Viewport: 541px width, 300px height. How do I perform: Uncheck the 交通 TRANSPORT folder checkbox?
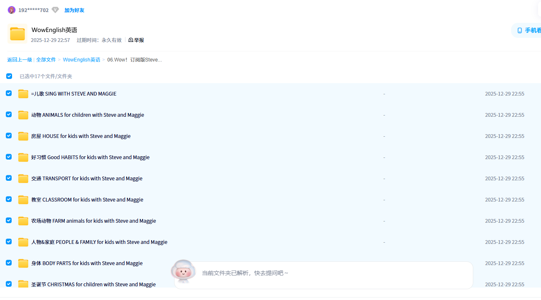tap(9, 178)
